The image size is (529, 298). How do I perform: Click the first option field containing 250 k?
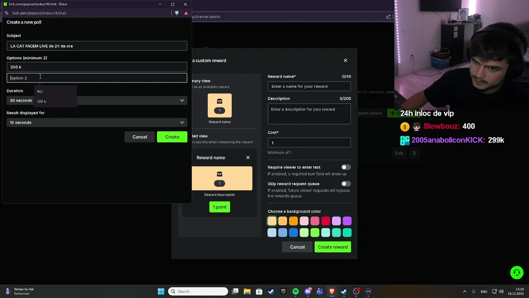(97, 67)
